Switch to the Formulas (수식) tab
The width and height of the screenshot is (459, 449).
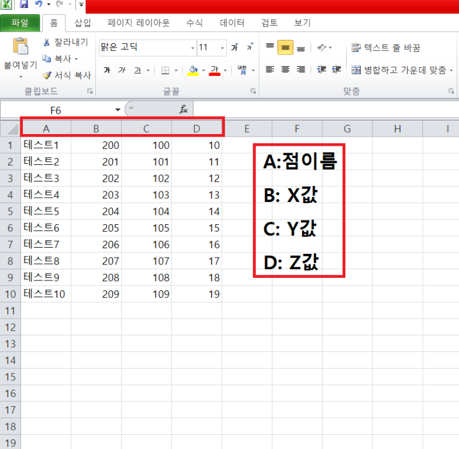pos(195,23)
